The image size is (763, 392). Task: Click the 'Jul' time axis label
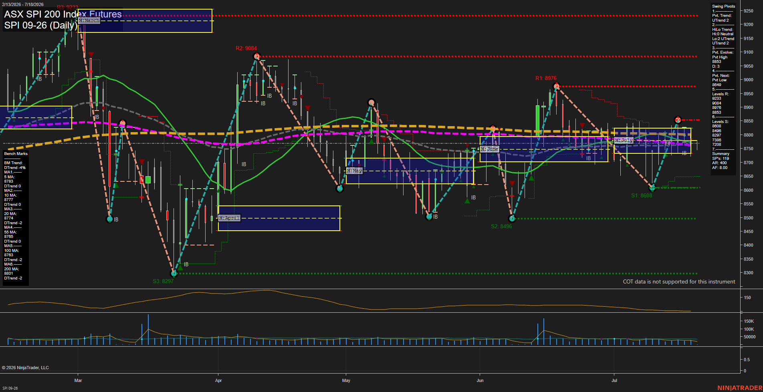[614, 380]
